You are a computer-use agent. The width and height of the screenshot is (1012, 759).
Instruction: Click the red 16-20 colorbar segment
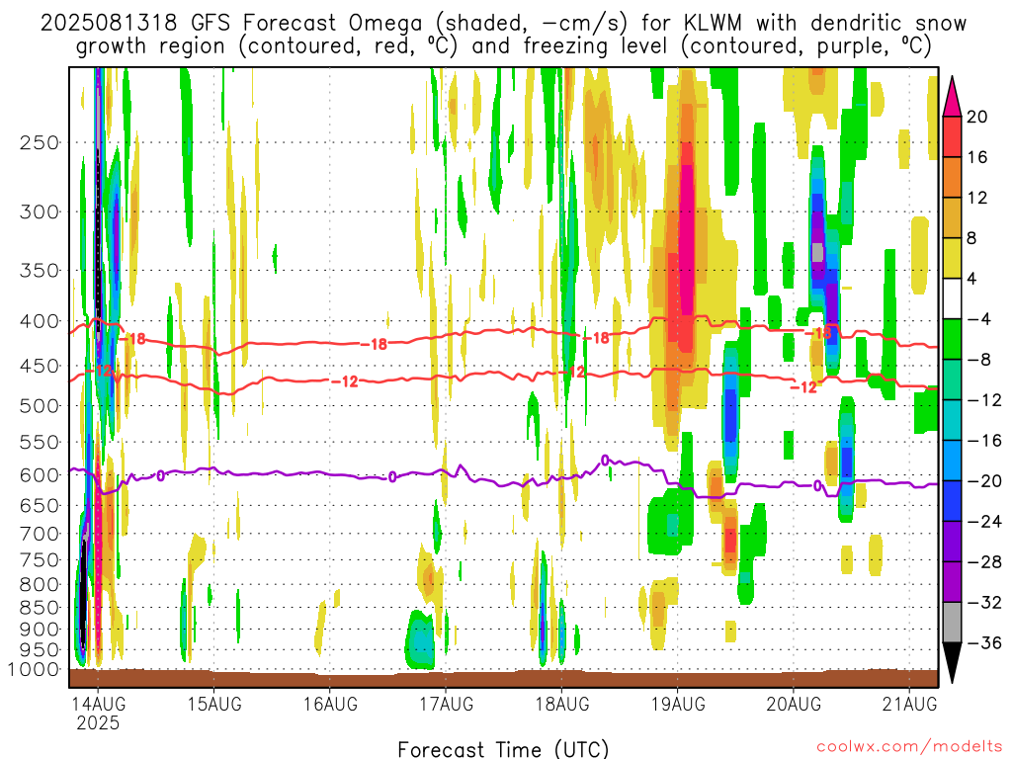pyautogui.click(x=952, y=136)
